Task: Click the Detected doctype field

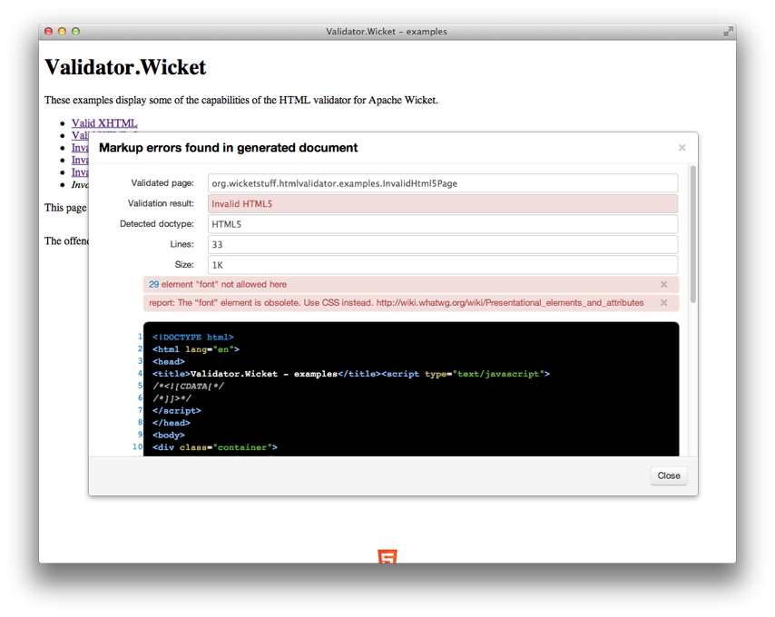Action: [443, 224]
